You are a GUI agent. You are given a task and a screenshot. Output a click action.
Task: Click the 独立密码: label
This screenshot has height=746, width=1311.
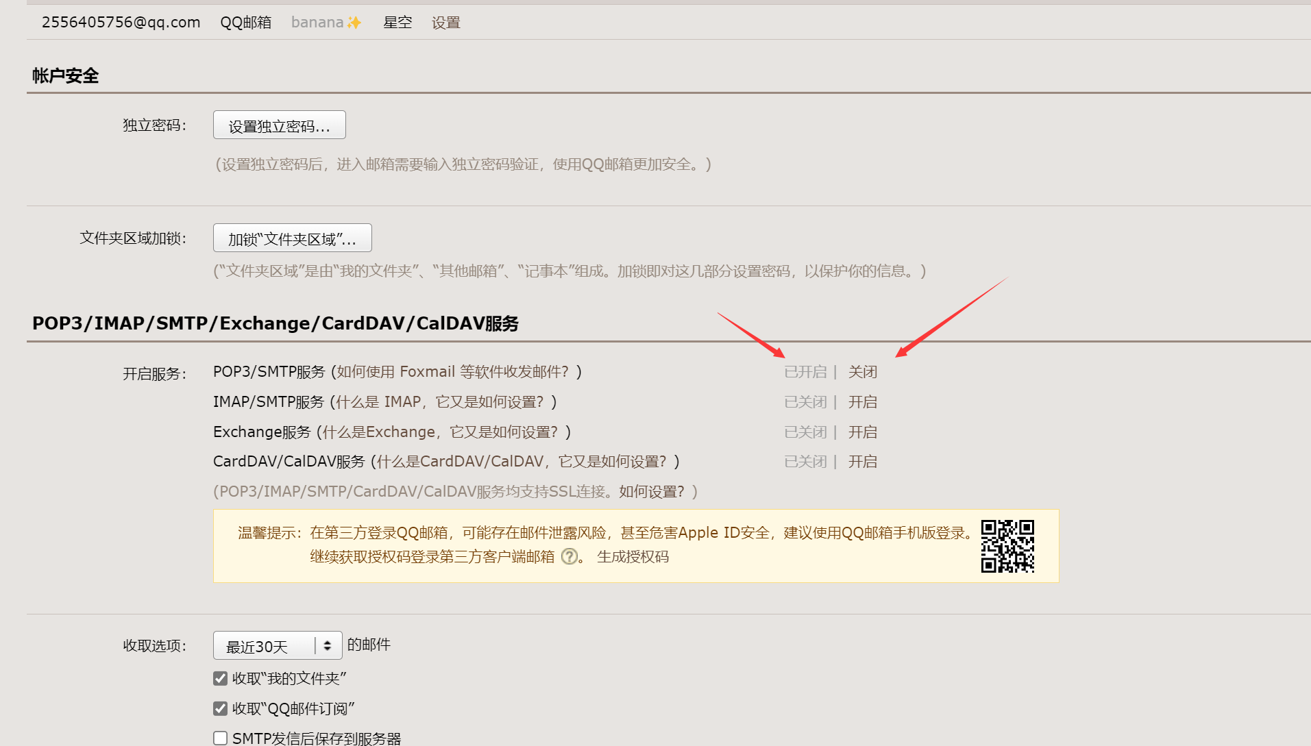(x=155, y=125)
